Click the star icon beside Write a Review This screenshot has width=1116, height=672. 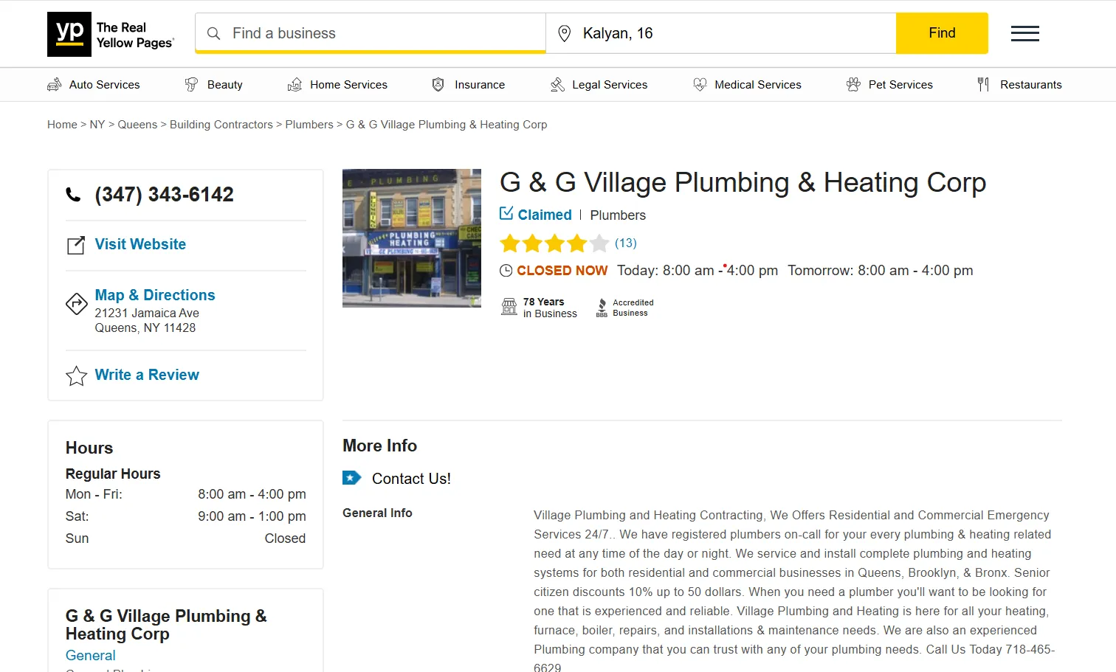76,375
